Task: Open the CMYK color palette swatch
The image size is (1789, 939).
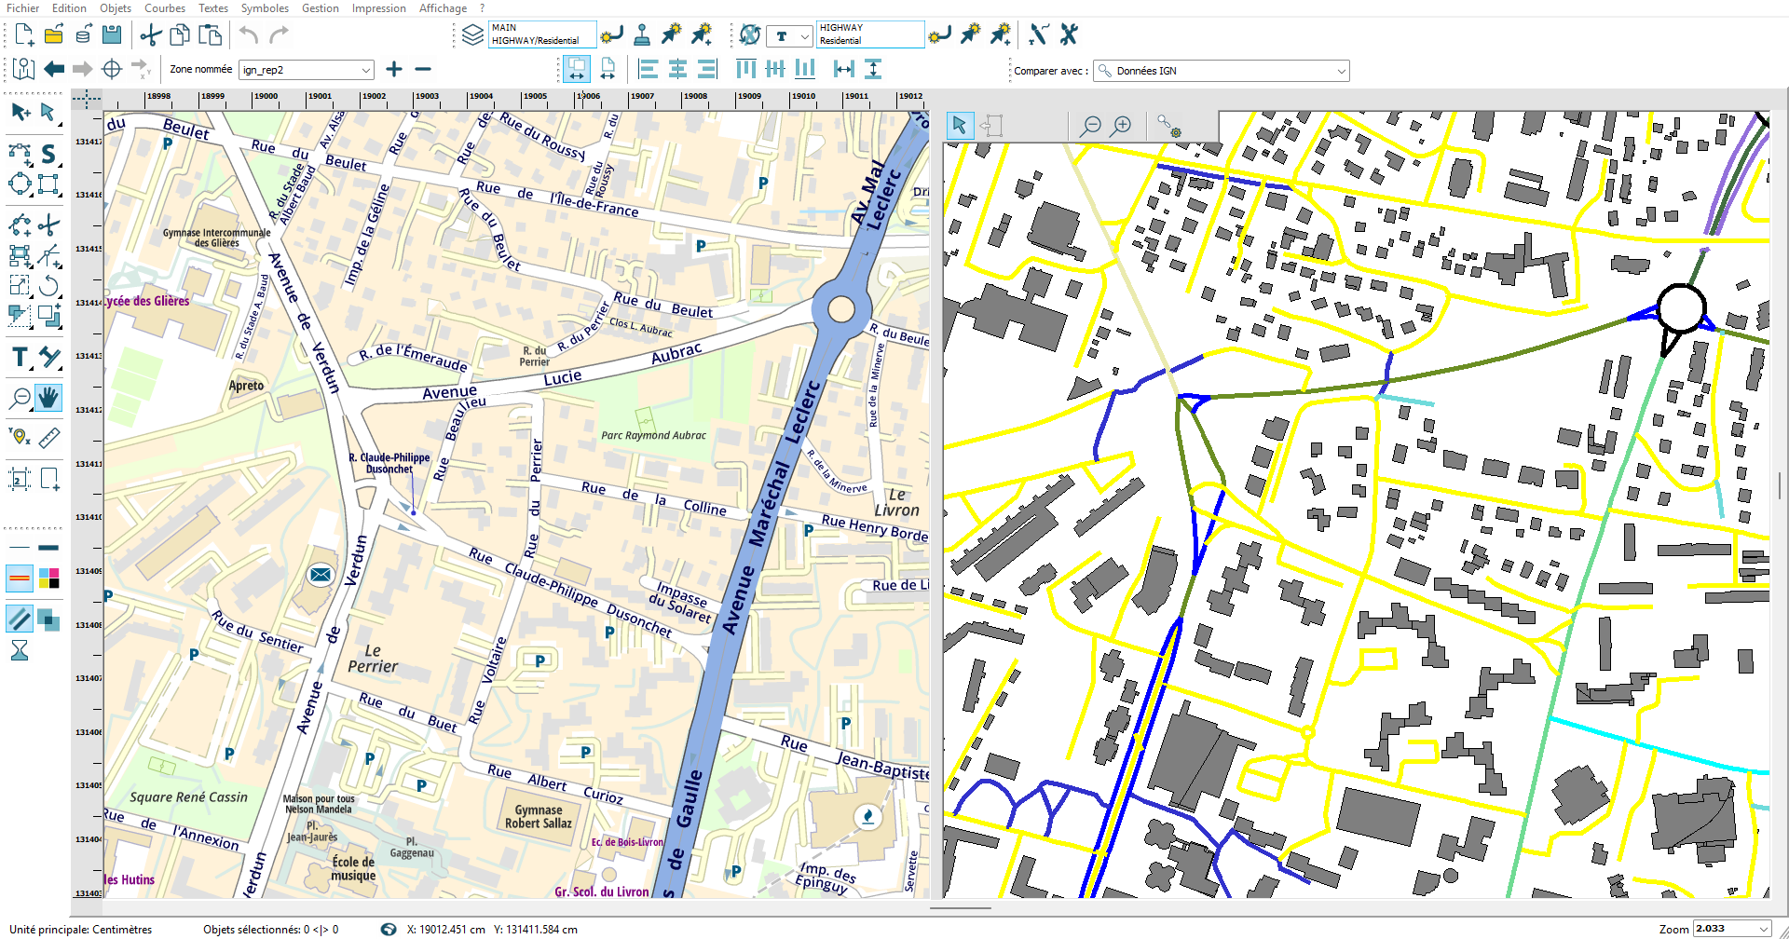Action: (x=49, y=578)
